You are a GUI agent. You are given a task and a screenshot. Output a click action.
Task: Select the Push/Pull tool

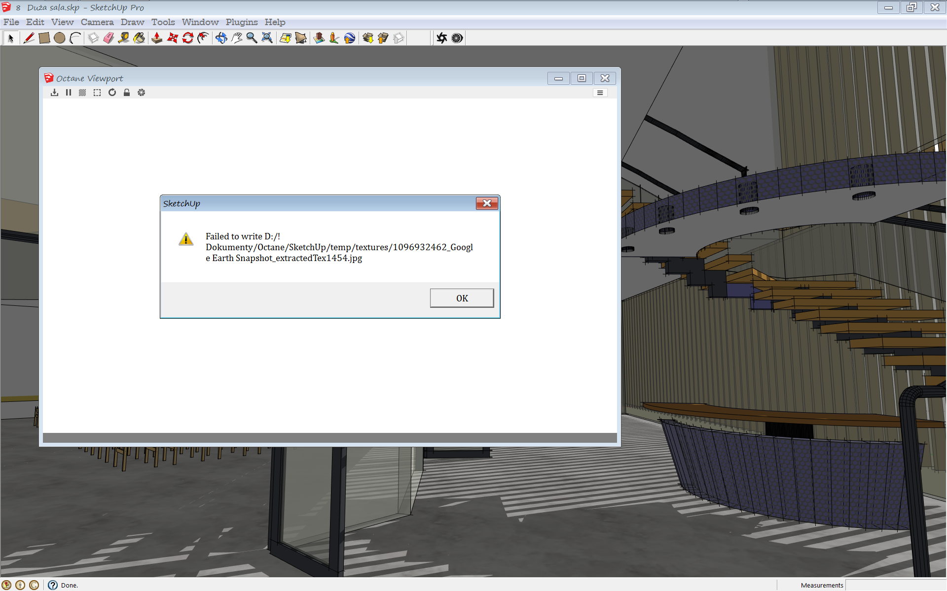tap(157, 38)
